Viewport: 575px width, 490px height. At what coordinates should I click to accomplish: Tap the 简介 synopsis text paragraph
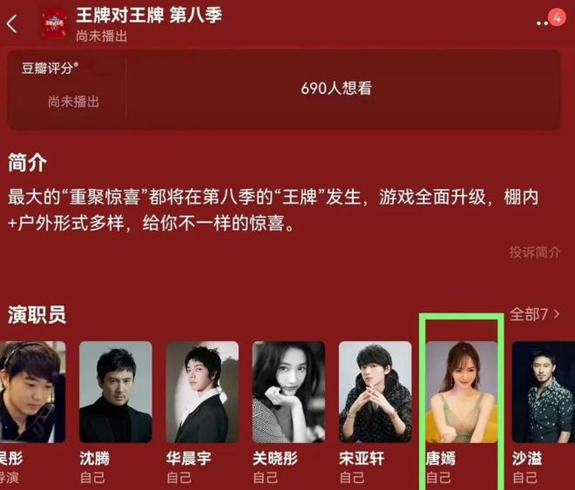pos(274,210)
